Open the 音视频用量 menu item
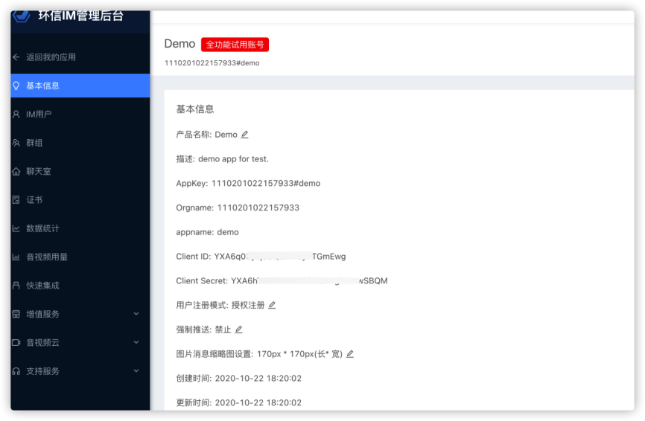Viewport: 645px width, 421px height. click(80, 257)
